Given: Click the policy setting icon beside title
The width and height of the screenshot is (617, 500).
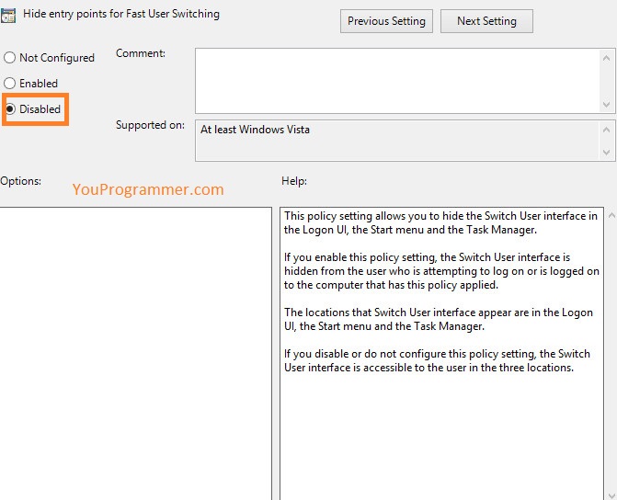Looking at the screenshot, I should click(x=8, y=16).
